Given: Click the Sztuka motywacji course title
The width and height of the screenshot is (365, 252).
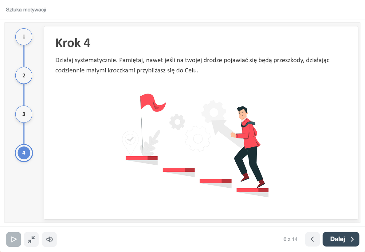Looking at the screenshot, I should tap(26, 10).
